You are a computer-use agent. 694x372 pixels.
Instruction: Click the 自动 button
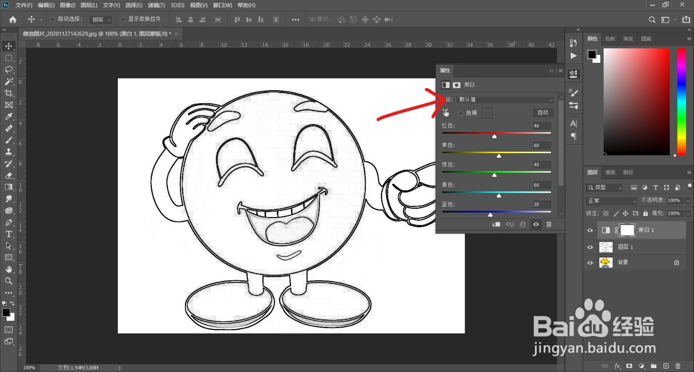point(543,113)
